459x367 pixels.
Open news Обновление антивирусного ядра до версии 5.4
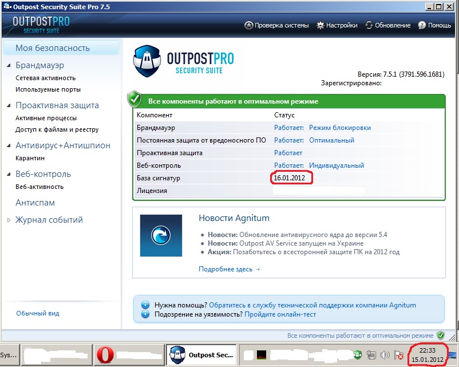click(x=313, y=235)
